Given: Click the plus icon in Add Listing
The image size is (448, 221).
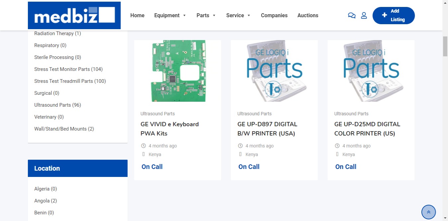Looking at the screenshot, I should pyautogui.click(x=384, y=15).
